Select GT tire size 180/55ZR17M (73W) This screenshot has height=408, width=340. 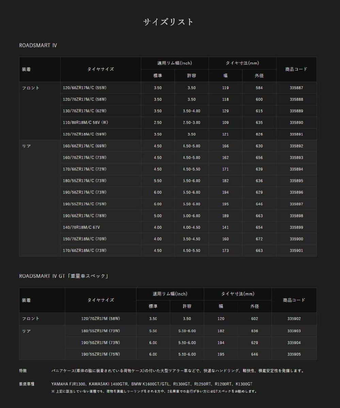click(100, 331)
